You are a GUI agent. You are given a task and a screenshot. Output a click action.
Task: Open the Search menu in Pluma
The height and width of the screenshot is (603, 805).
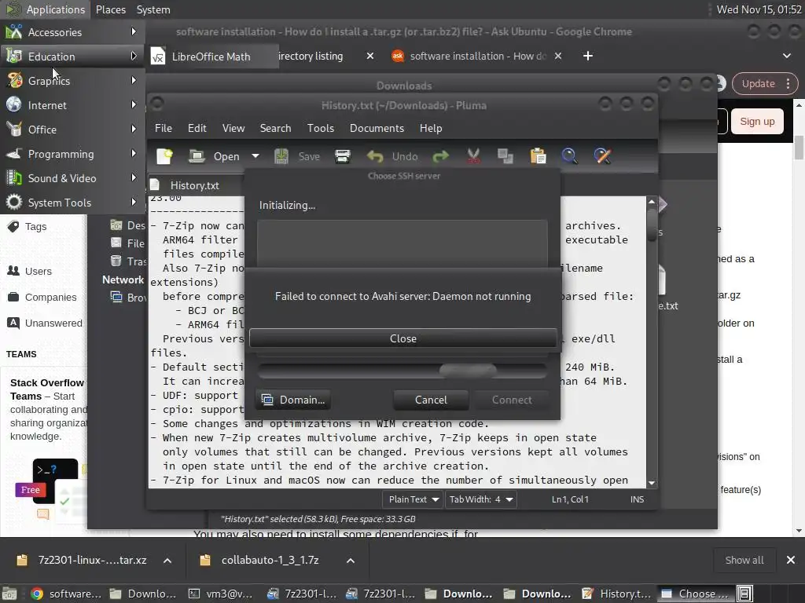coord(275,128)
